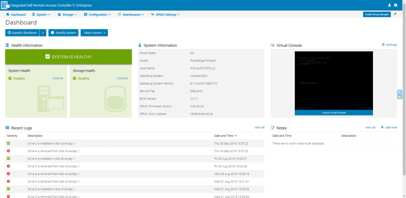Click error icon for Drive 0 removed 15:00:26
406x198 pixels.
[x=8, y=166]
